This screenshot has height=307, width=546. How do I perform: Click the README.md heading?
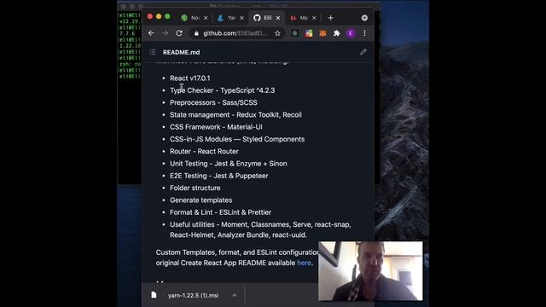[x=181, y=52]
